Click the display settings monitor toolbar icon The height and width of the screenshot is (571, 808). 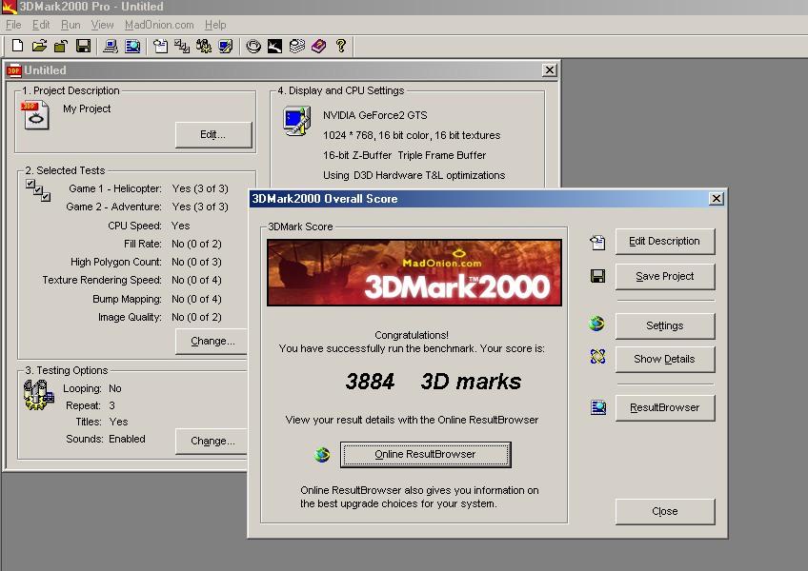tap(226, 46)
